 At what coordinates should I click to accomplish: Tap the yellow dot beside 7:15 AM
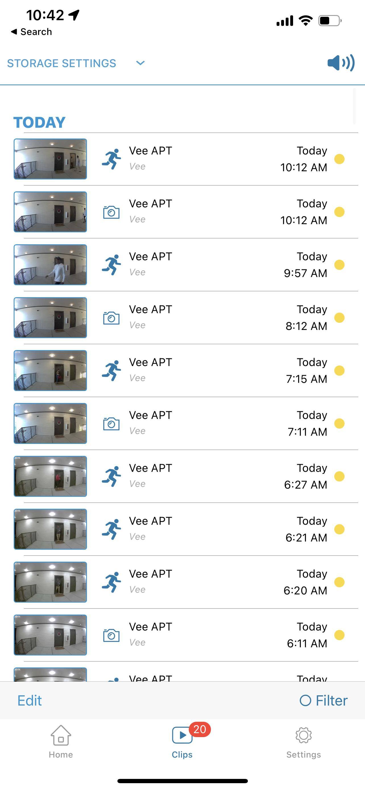(339, 371)
